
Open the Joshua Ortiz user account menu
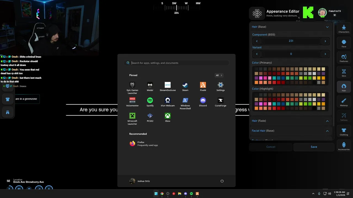pyautogui.click(x=140, y=181)
